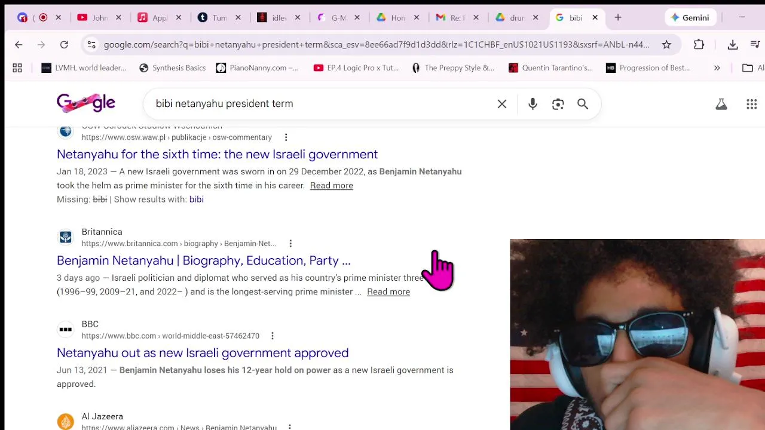This screenshot has height=430, width=765.
Task: Switch to the idle tab
Action: point(279,18)
